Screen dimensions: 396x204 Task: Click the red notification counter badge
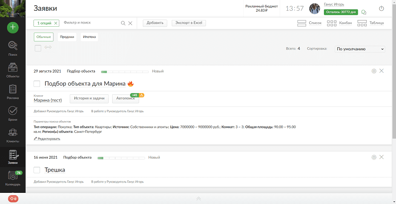[x=13, y=199]
